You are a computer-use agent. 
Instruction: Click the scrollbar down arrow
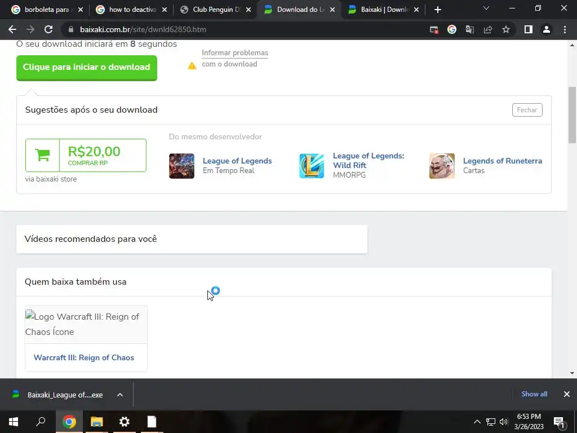point(572,373)
